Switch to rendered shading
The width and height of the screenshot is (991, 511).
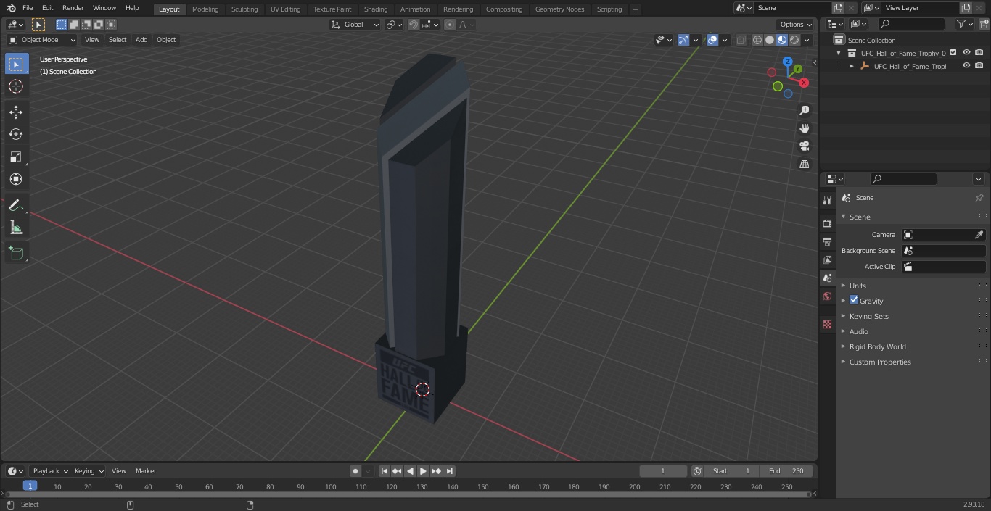point(794,40)
